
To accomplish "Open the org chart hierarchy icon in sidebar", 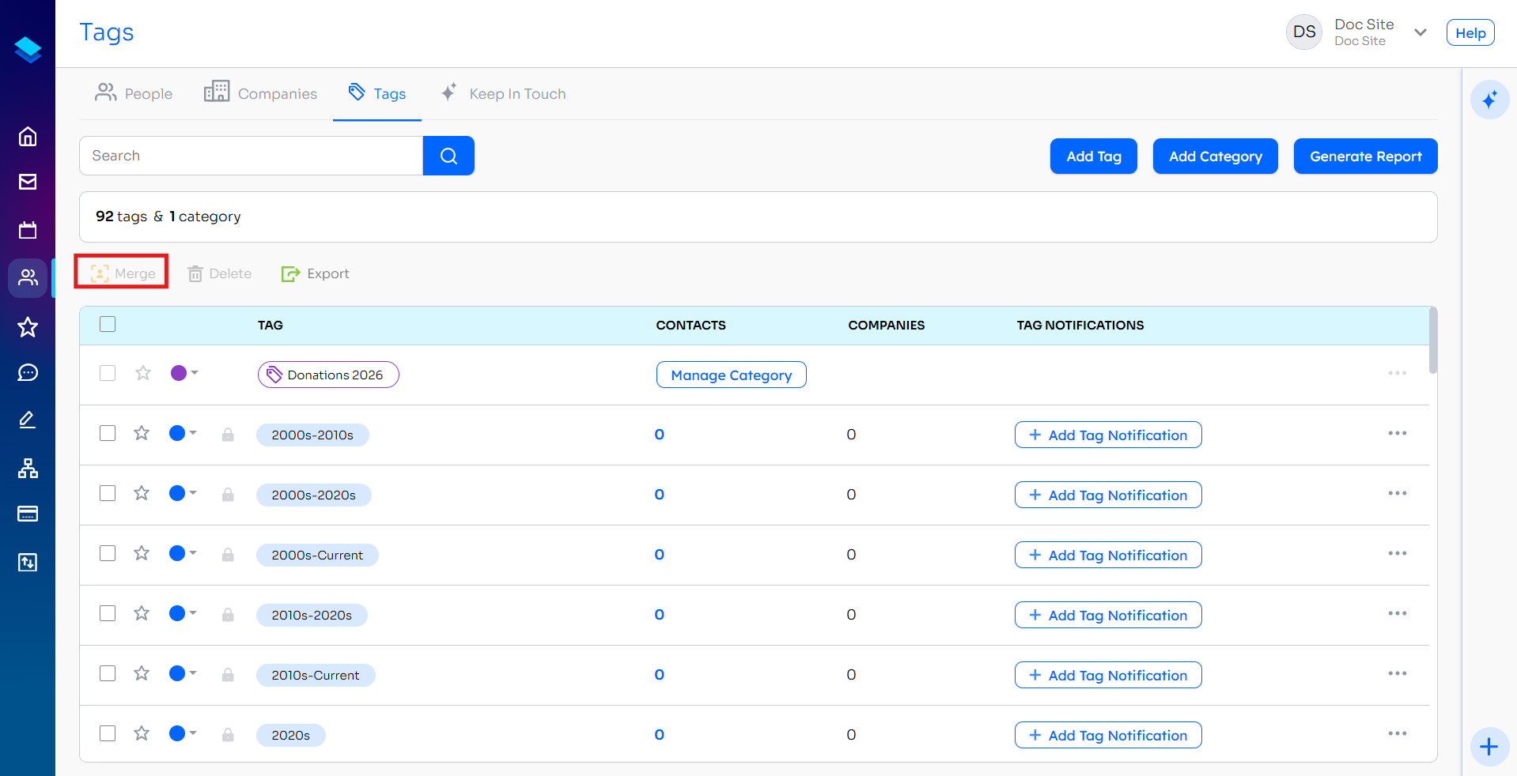I will pyautogui.click(x=28, y=468).
